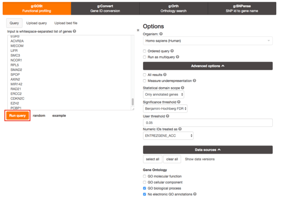Show help for Significance threshold
Viewport: 290px width, 199px height.
179,102
